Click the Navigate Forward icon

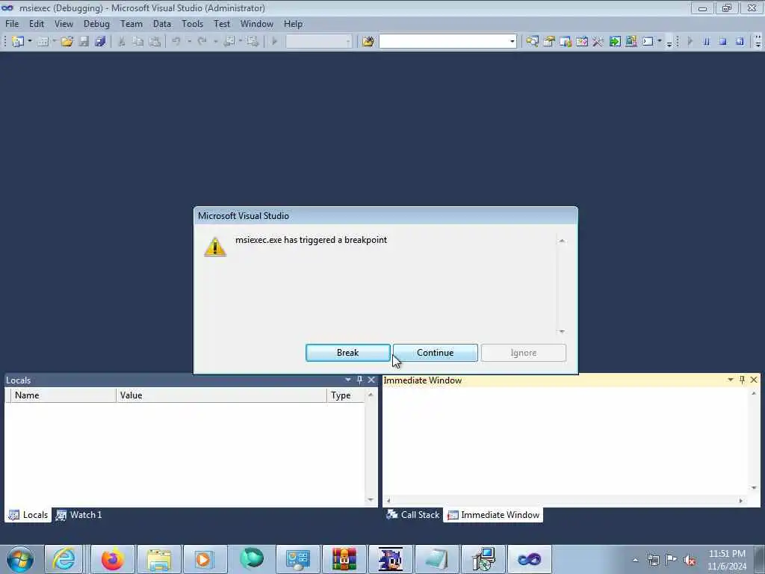253,42
